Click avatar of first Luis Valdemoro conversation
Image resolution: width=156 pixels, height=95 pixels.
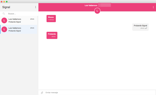tap(4, 20)
